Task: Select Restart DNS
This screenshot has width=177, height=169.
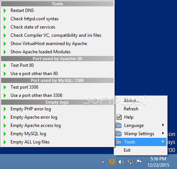Action: (x=57, y=11)
